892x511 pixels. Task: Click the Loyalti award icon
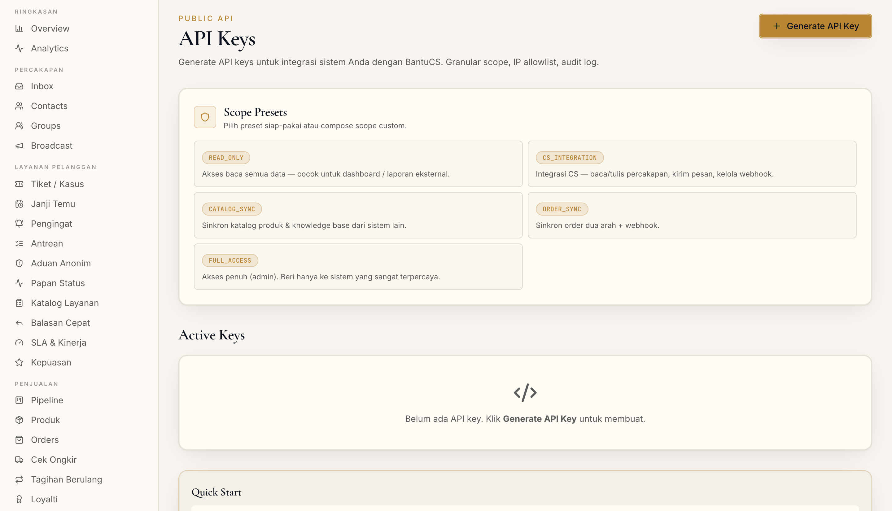(19, 500)
